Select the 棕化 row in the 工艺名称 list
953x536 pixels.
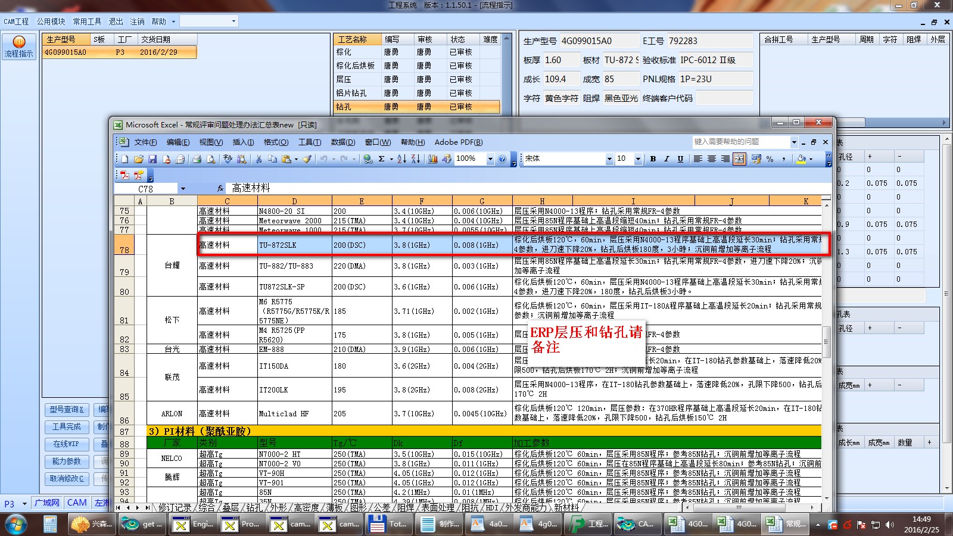[x=416, y=52]
